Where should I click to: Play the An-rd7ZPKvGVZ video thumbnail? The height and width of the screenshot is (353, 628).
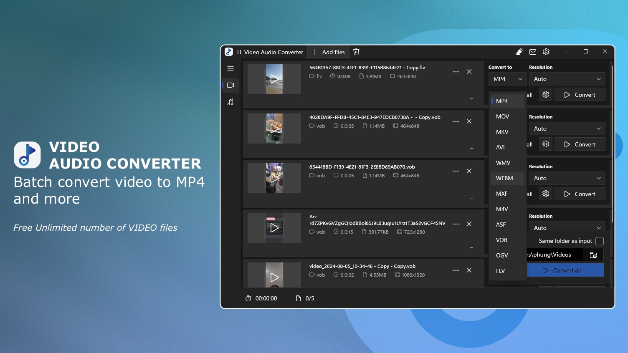tap(274, 228)
